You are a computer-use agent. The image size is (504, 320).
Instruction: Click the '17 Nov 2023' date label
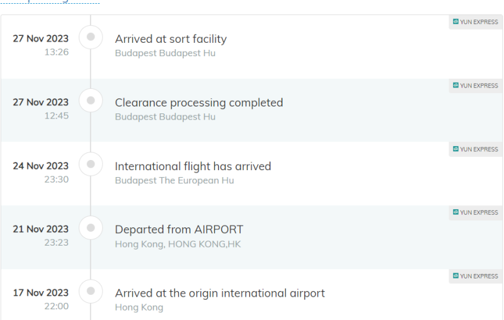41,293
